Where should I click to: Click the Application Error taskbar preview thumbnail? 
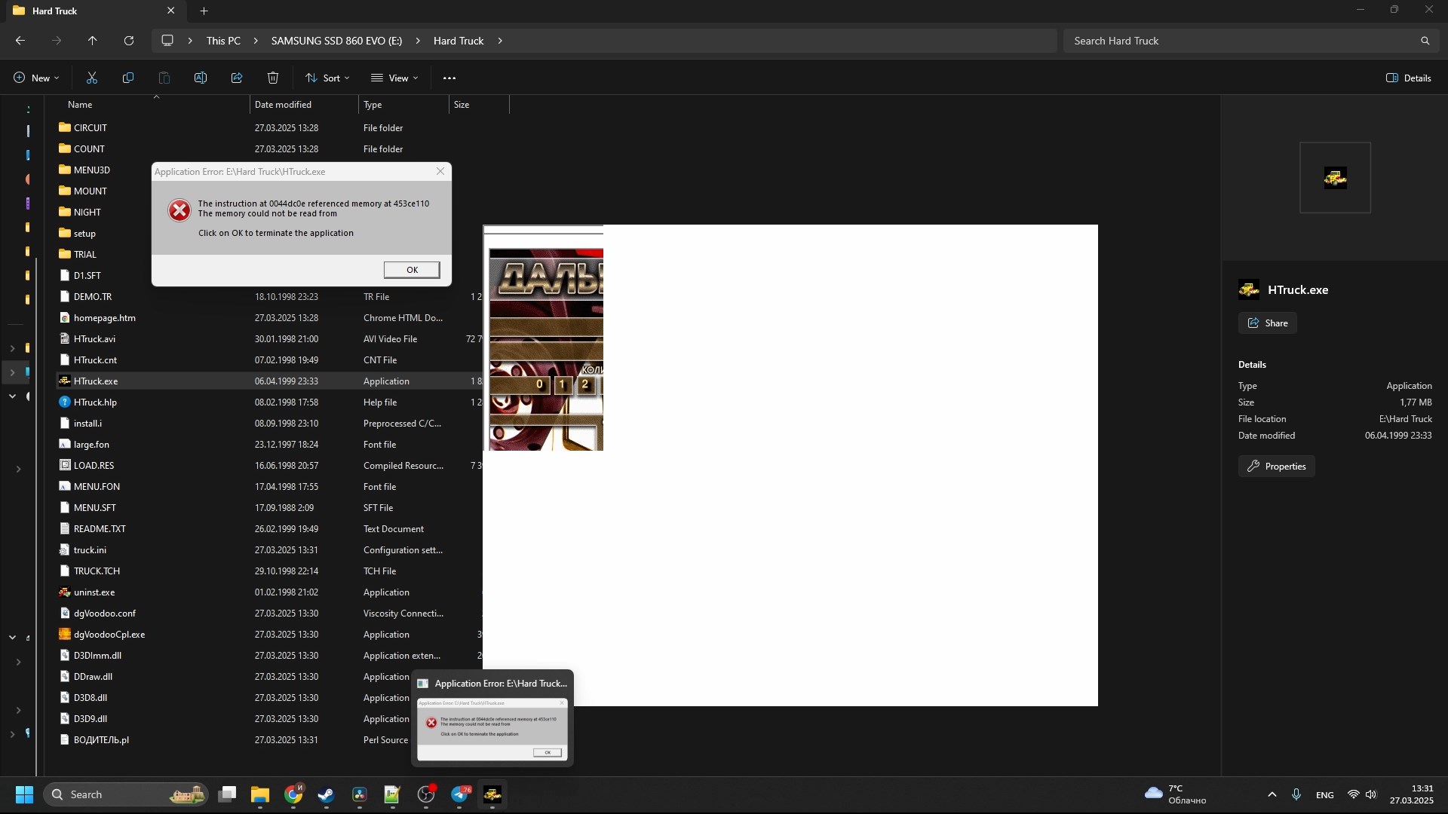coord(492,730)
